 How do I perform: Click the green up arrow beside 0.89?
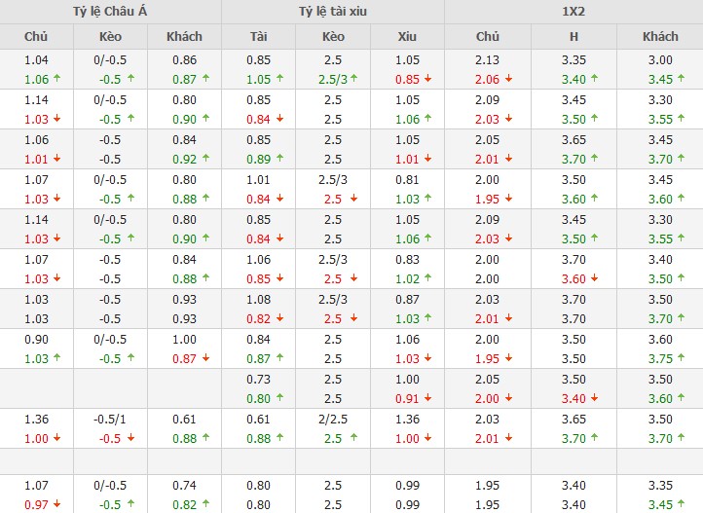click(278, 160)
